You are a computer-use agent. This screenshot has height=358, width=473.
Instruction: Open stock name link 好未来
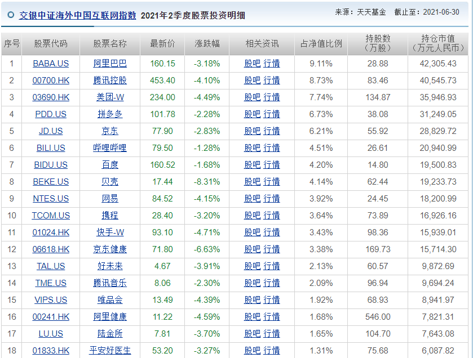[x=110, y=266]
